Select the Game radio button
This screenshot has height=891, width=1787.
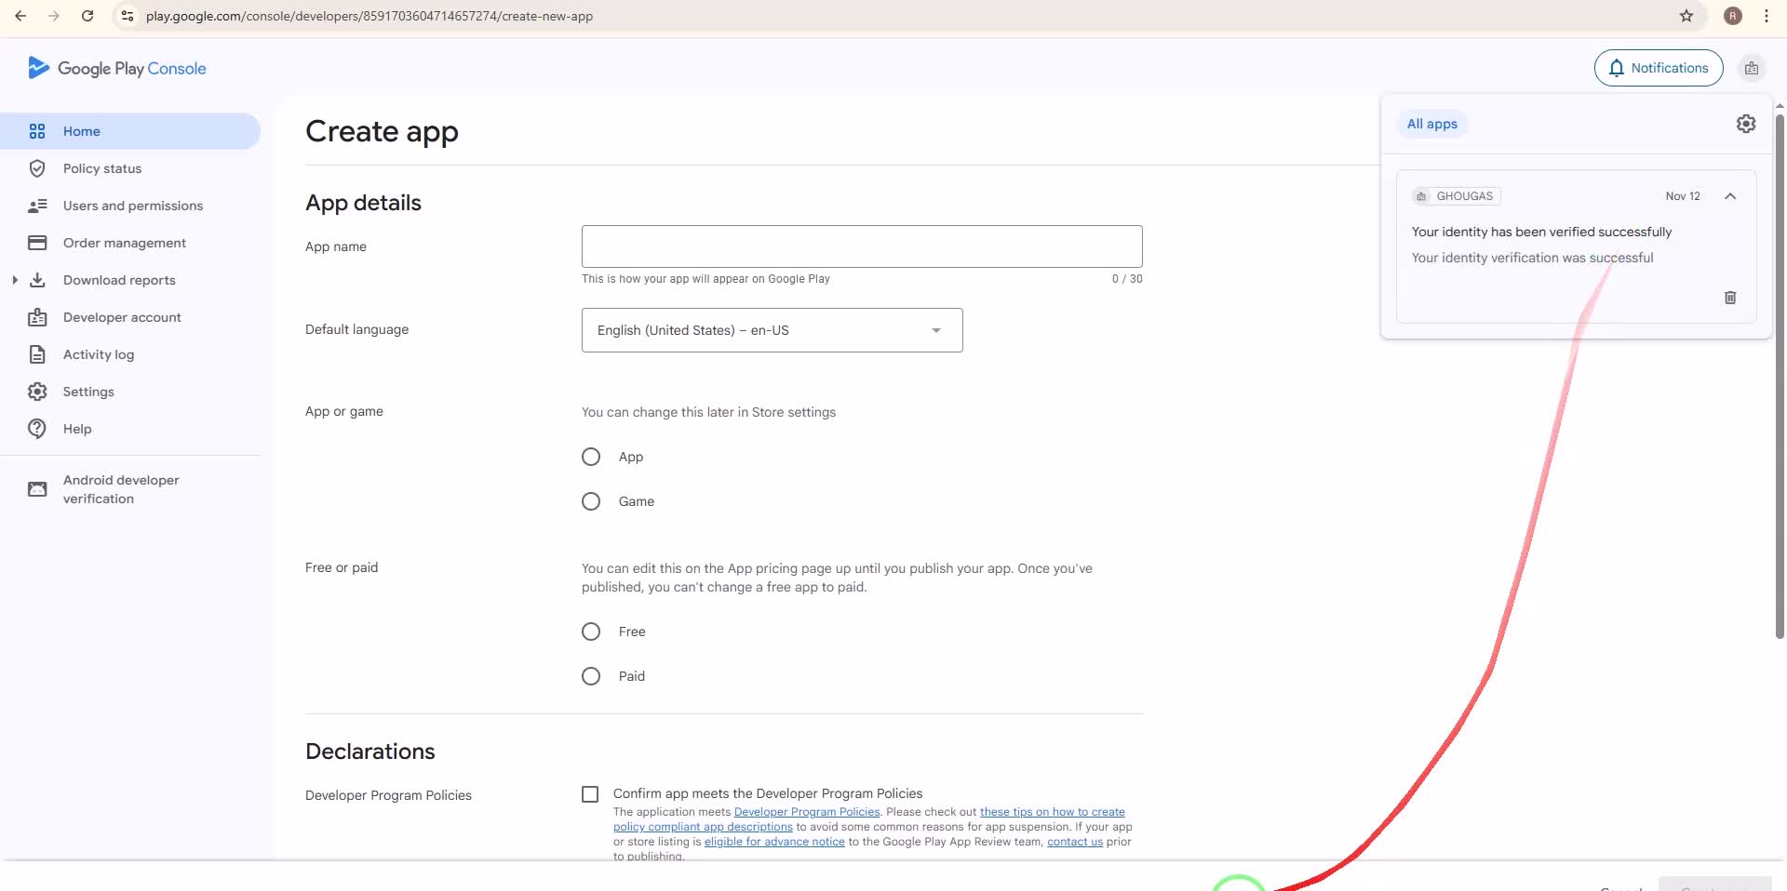pyautogui.click(x=591, y=501)
